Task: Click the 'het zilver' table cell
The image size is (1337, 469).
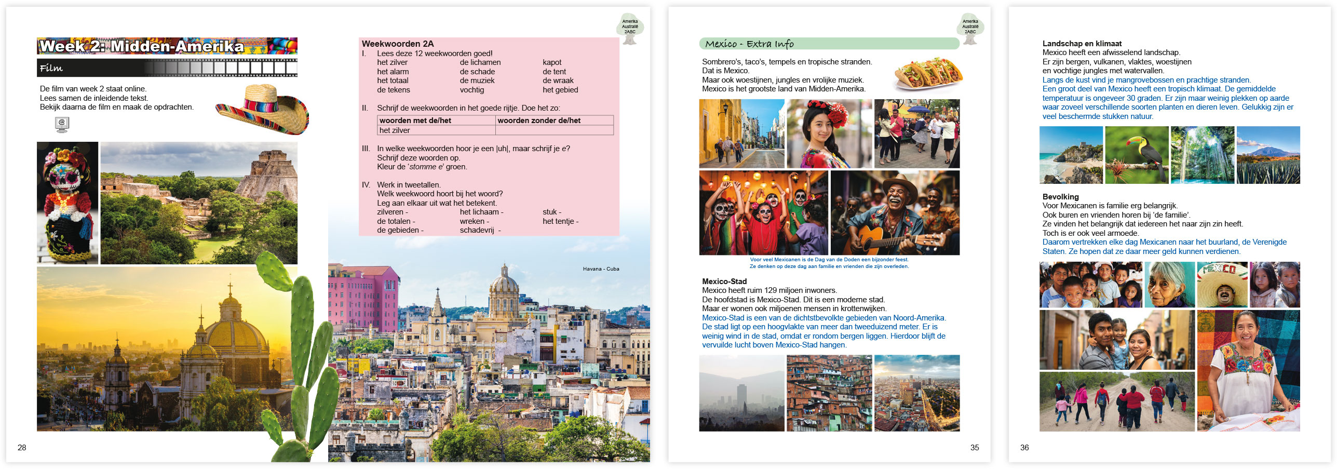Action: point(436,130)
